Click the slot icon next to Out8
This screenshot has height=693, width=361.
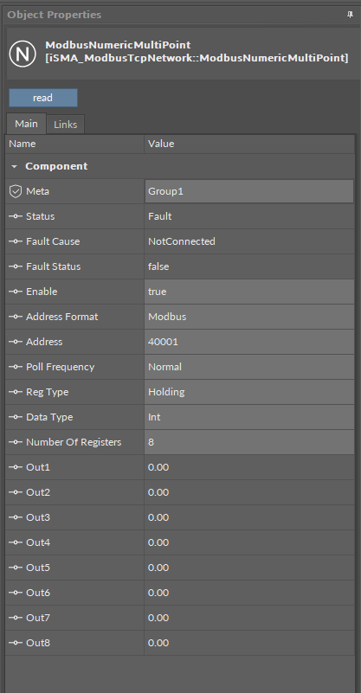[x=16, y=643]
